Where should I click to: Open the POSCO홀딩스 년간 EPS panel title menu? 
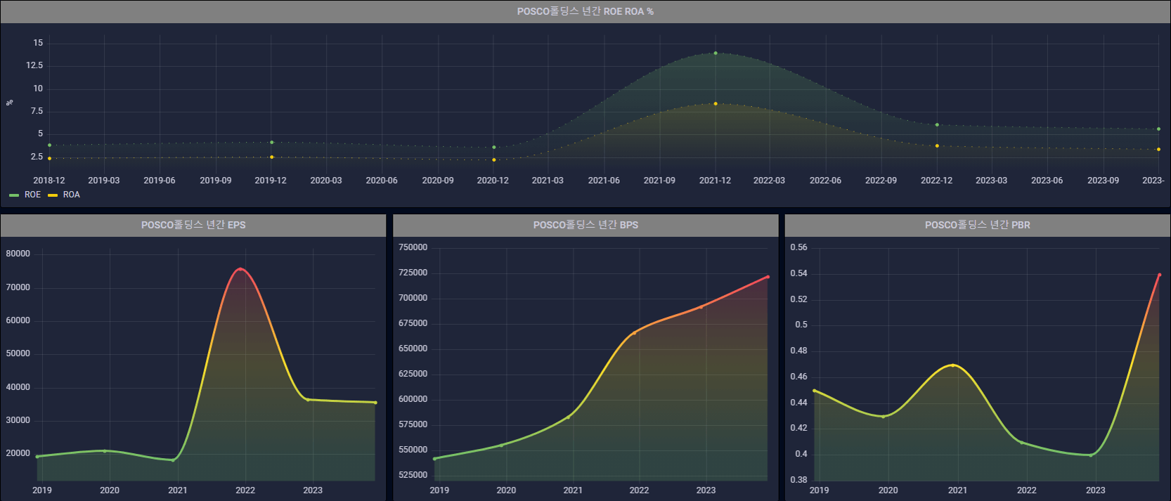coord(193,225)
